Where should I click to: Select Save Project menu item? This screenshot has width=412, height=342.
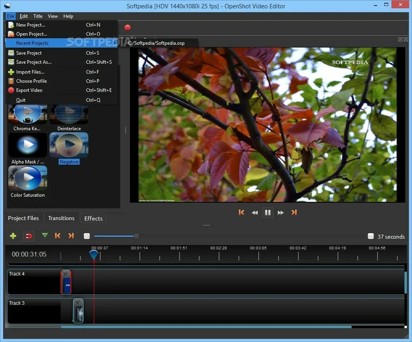point(61,53)
